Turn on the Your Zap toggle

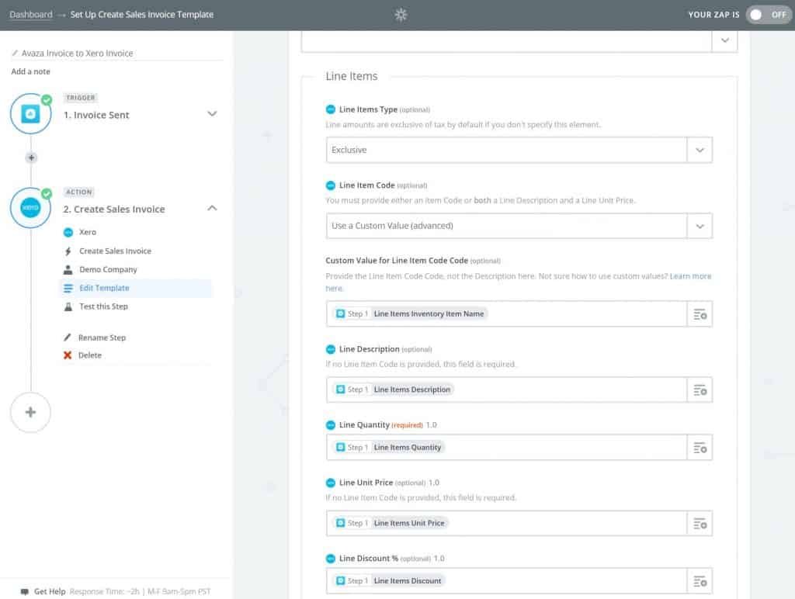pyautogui.click(x=768, y=15)
